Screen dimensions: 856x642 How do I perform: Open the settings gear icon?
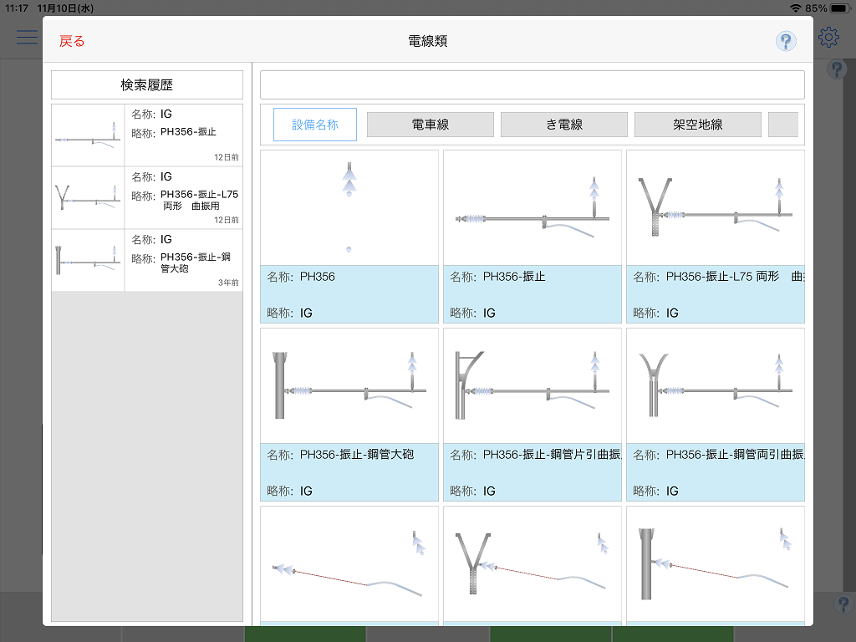click(x=828, y=37)
